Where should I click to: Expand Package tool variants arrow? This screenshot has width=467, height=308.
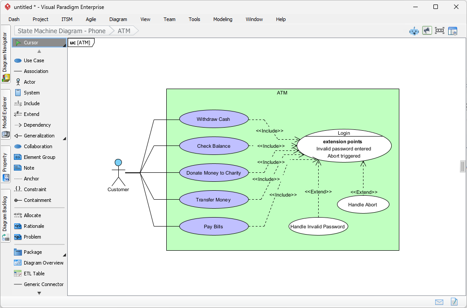[x=64, y=254]
